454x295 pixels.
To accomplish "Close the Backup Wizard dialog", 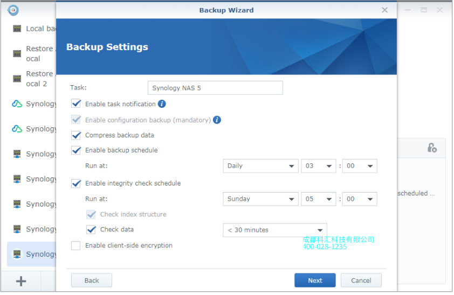I will (x=385, y=10).
